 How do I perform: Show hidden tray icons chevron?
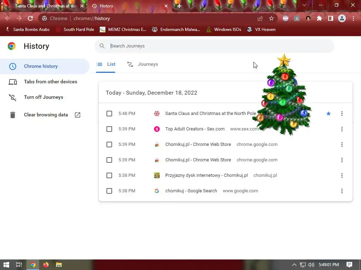coord(294,265)
